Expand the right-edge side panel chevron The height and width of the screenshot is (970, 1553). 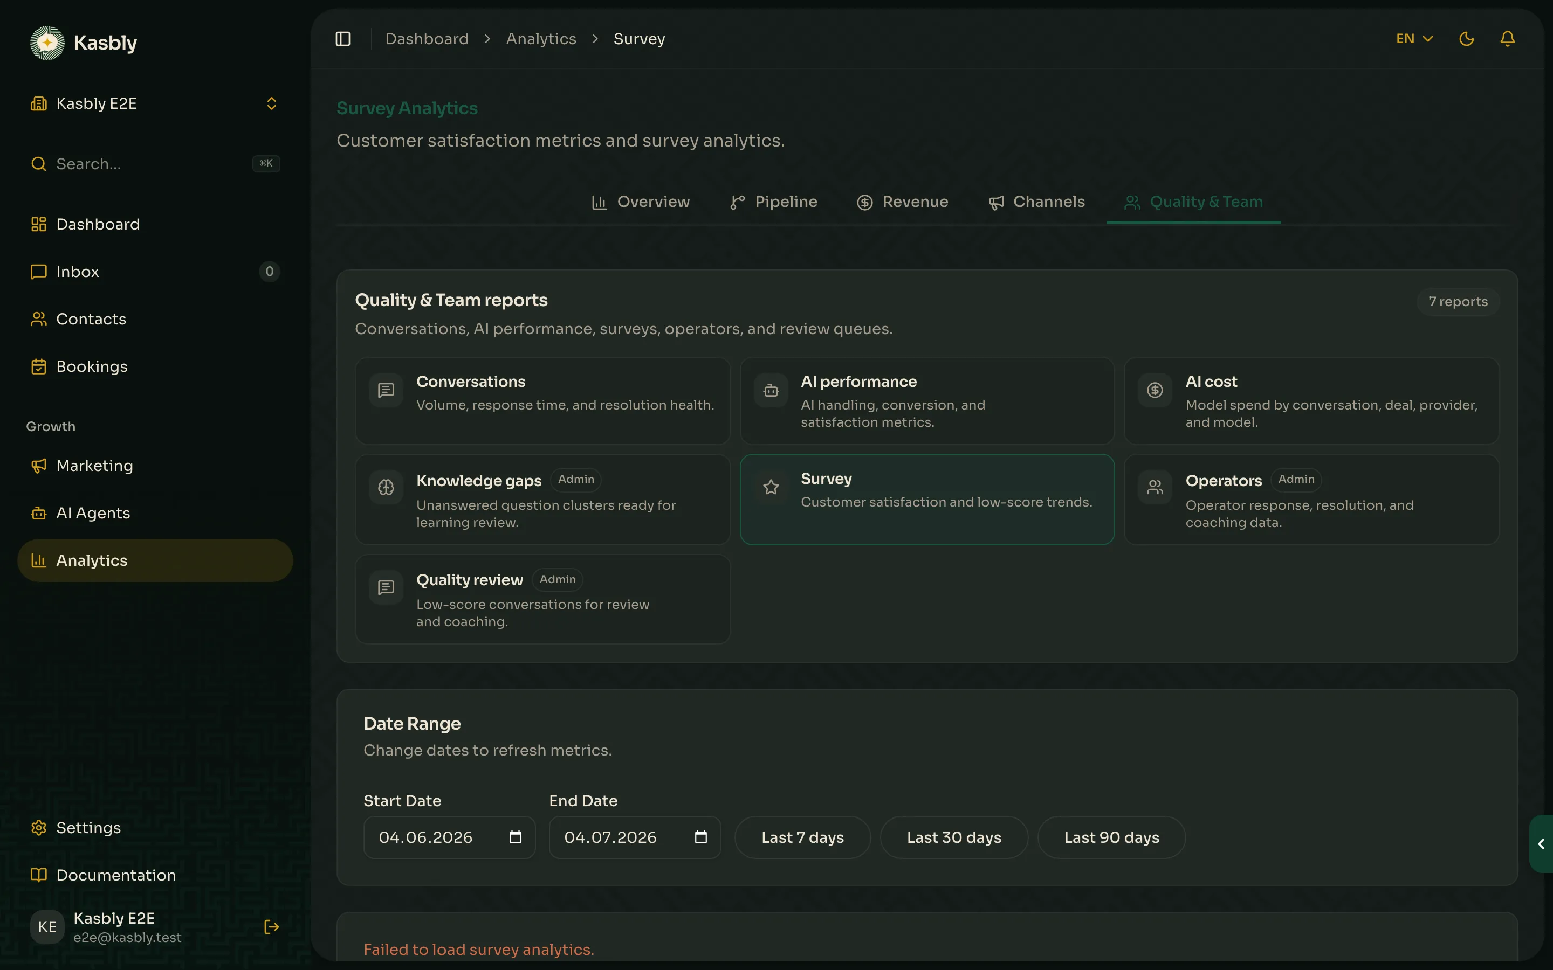(1541, 844)
